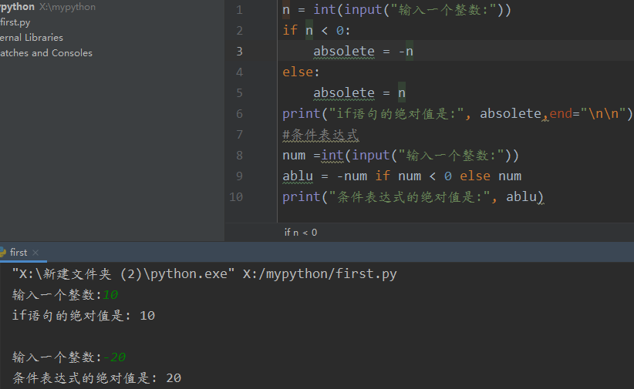Click the '#条件表达式' comment line
The height and width of the screenshot is (389, 634).
click(320, 135)
